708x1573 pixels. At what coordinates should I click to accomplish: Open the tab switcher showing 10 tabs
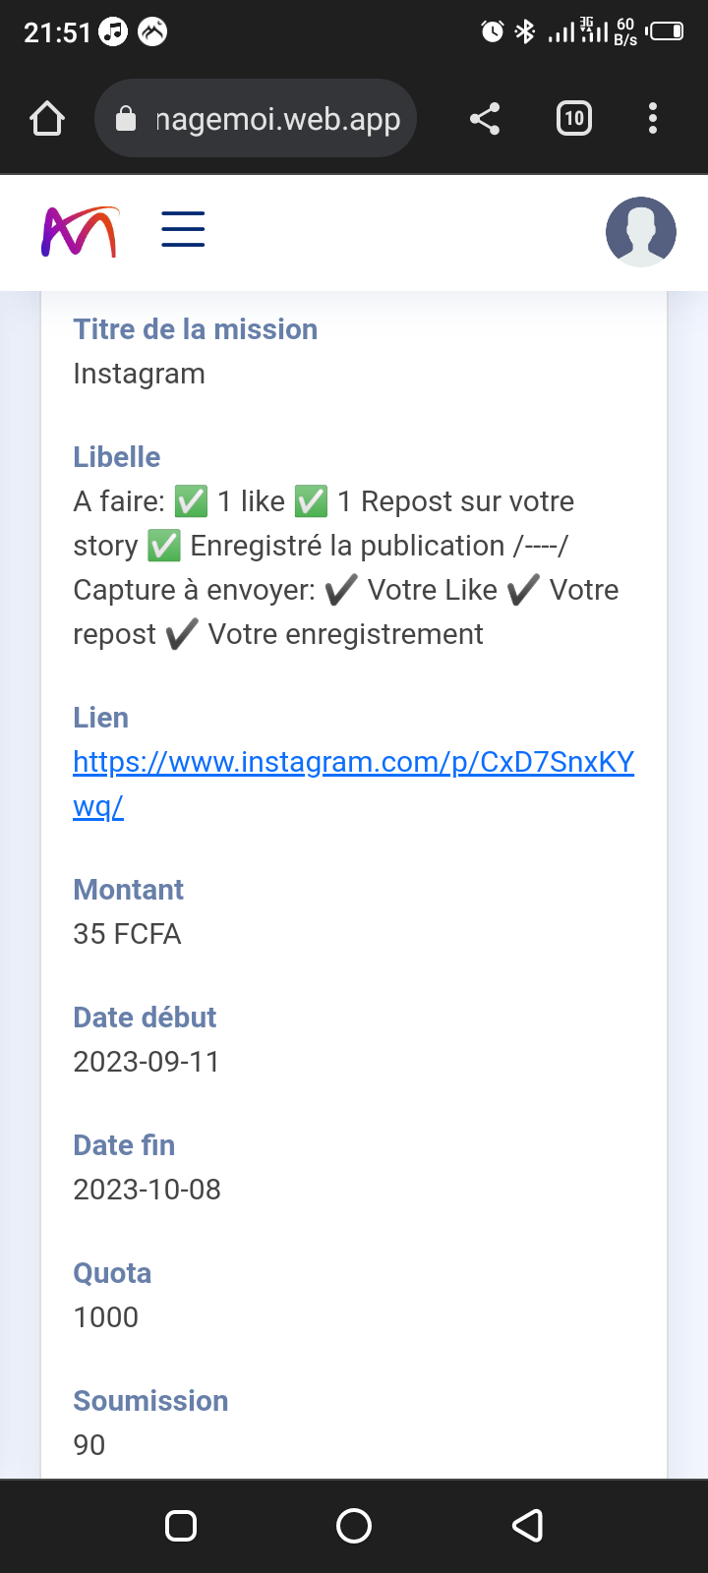(574, 119)
